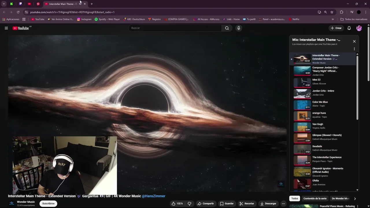Close the Interstellar Main Theme tab

pos(85,4)
